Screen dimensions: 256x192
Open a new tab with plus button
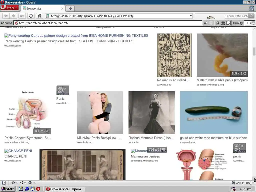click(70, 8)
